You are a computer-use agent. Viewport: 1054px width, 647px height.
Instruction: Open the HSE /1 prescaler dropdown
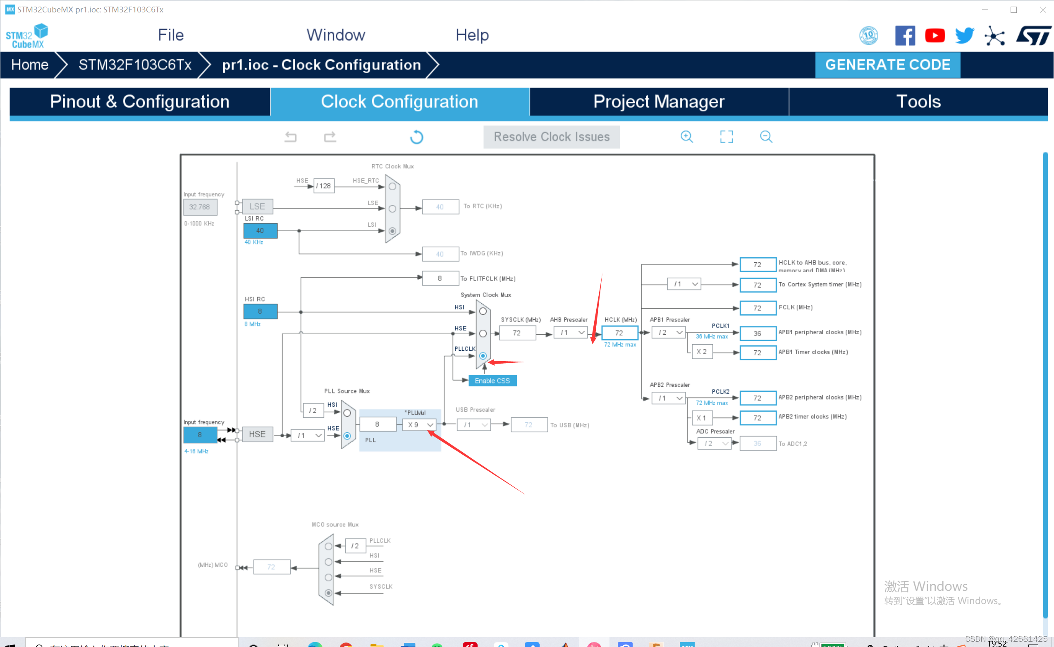(308, 435)
